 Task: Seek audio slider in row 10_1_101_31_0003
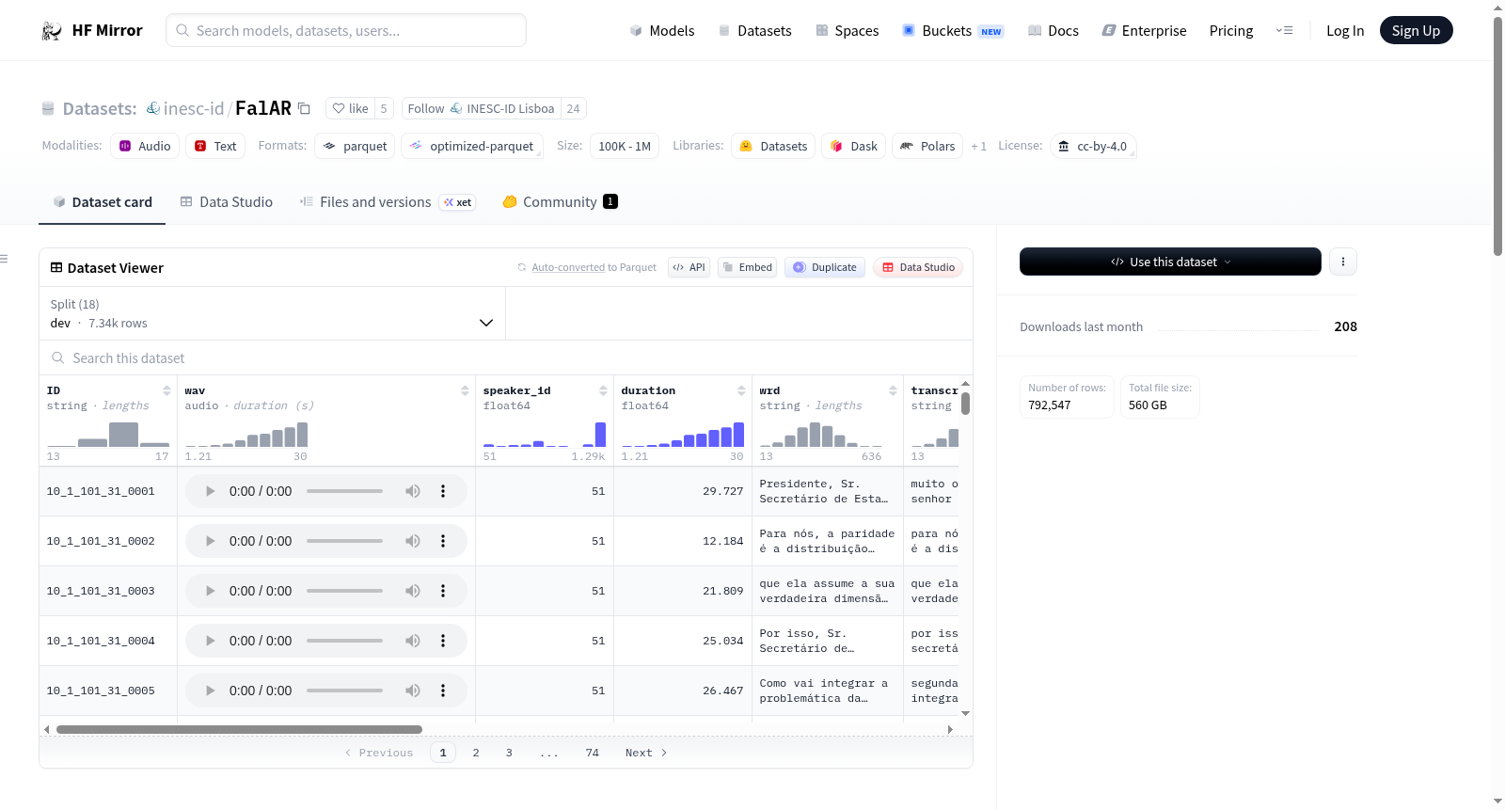344,591
